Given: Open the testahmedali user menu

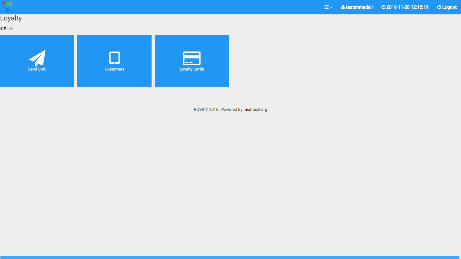Looking at the screenshot, I should point(359,7).
